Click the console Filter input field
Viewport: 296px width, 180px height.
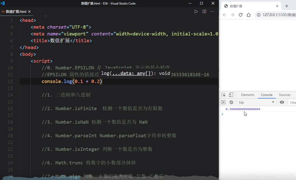[293, 102]
